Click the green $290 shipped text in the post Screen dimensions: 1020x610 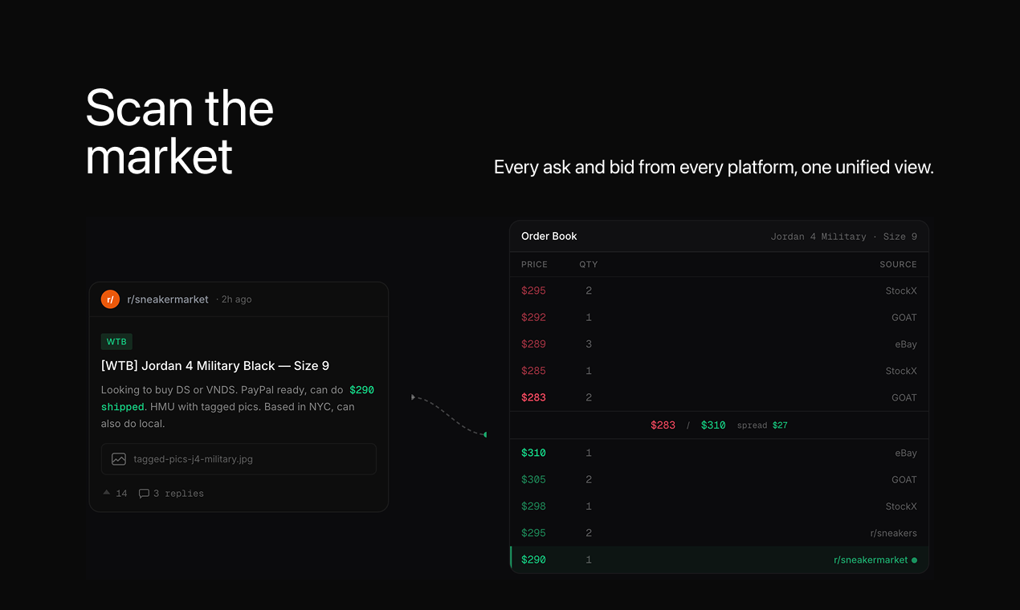pos(361,389)
